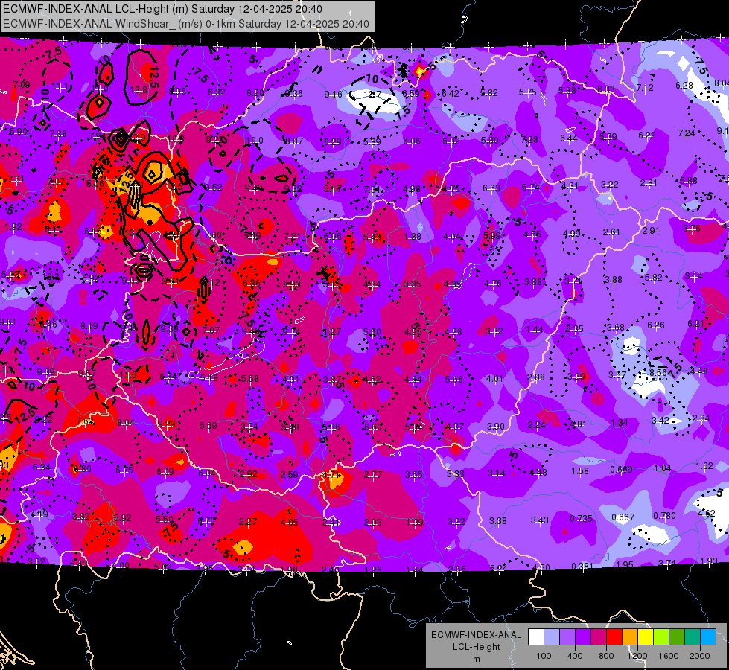Click the wind shear value '6.09'
The image size is (729, 670).
pos(165,472)
